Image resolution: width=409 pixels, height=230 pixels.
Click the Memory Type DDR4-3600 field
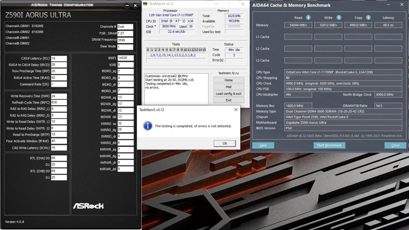[343, 111]
